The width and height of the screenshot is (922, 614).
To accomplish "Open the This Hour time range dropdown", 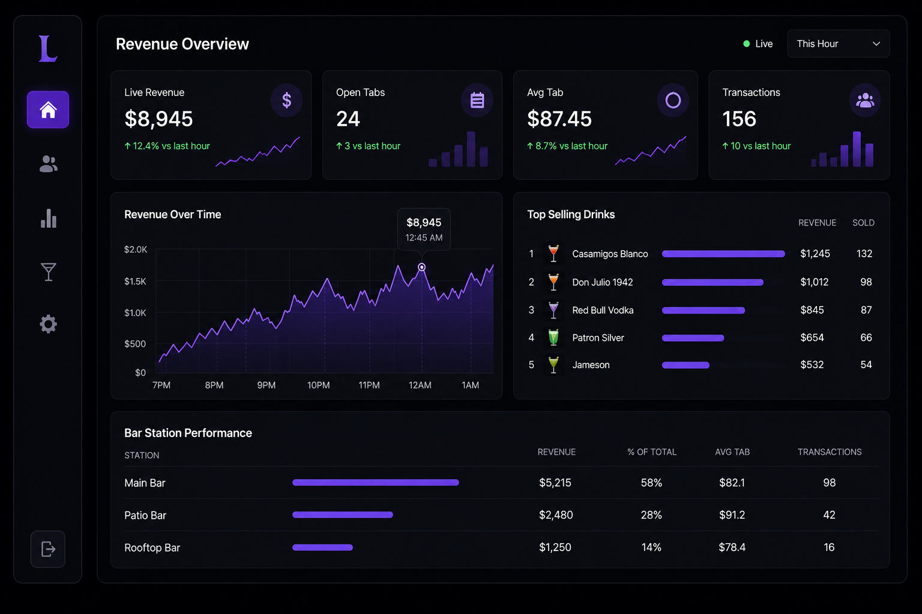I will 838,44.
